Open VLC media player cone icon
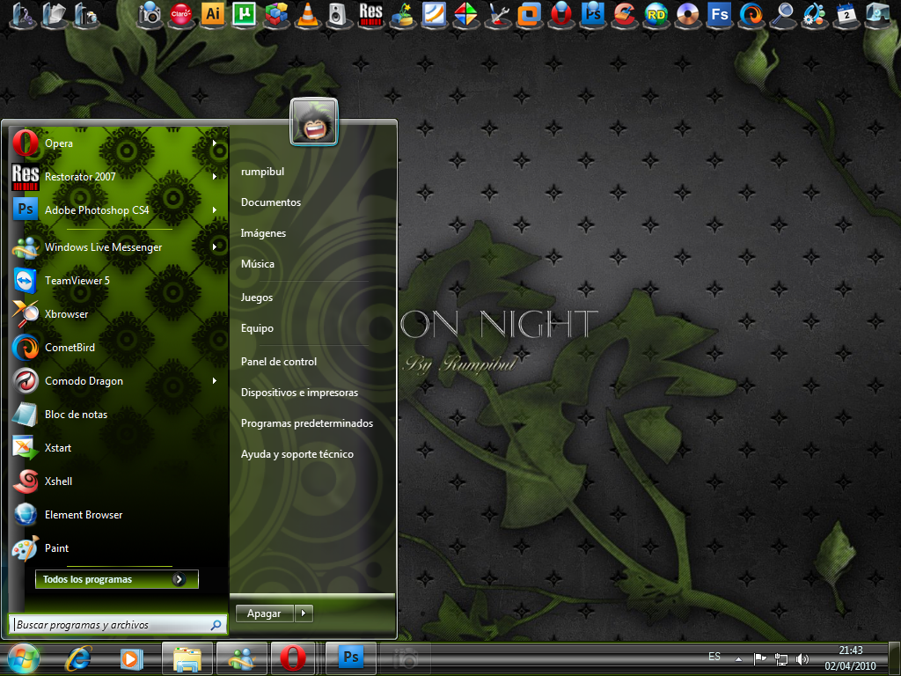 coord(307,15)
